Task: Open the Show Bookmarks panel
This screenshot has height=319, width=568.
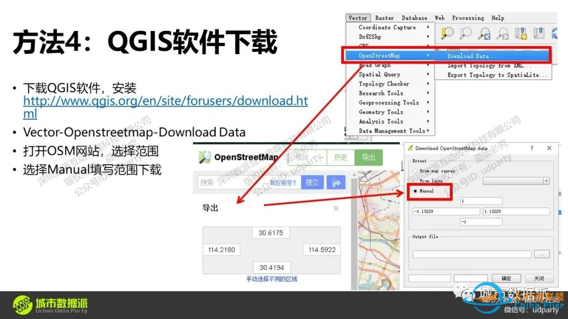Action: tap(539, 33)
